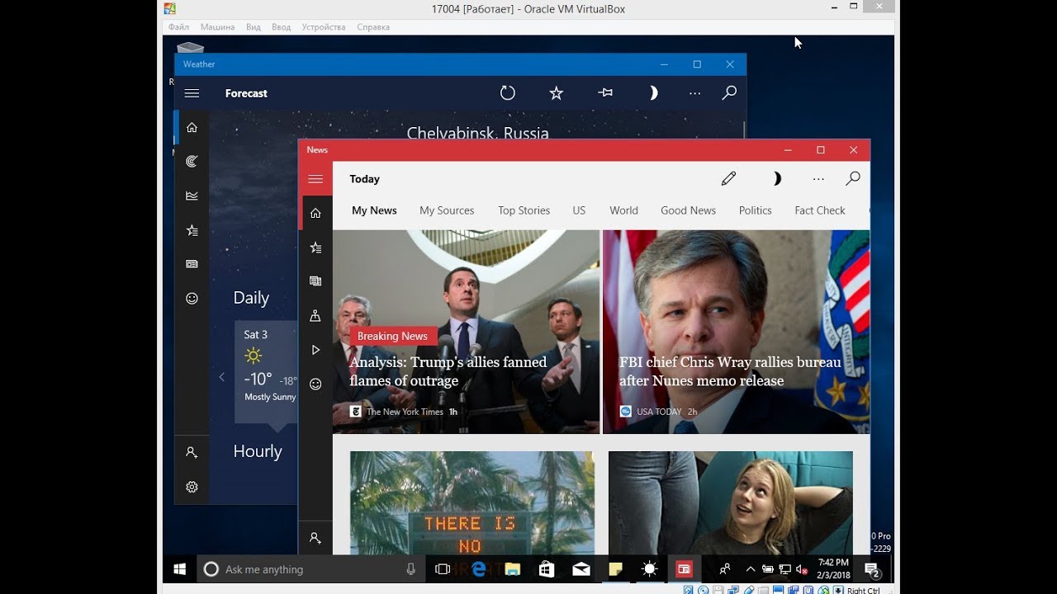The width and height of the screenshot is (1057, 594).
Task: Open search in News app
Action: pos(853,178)
